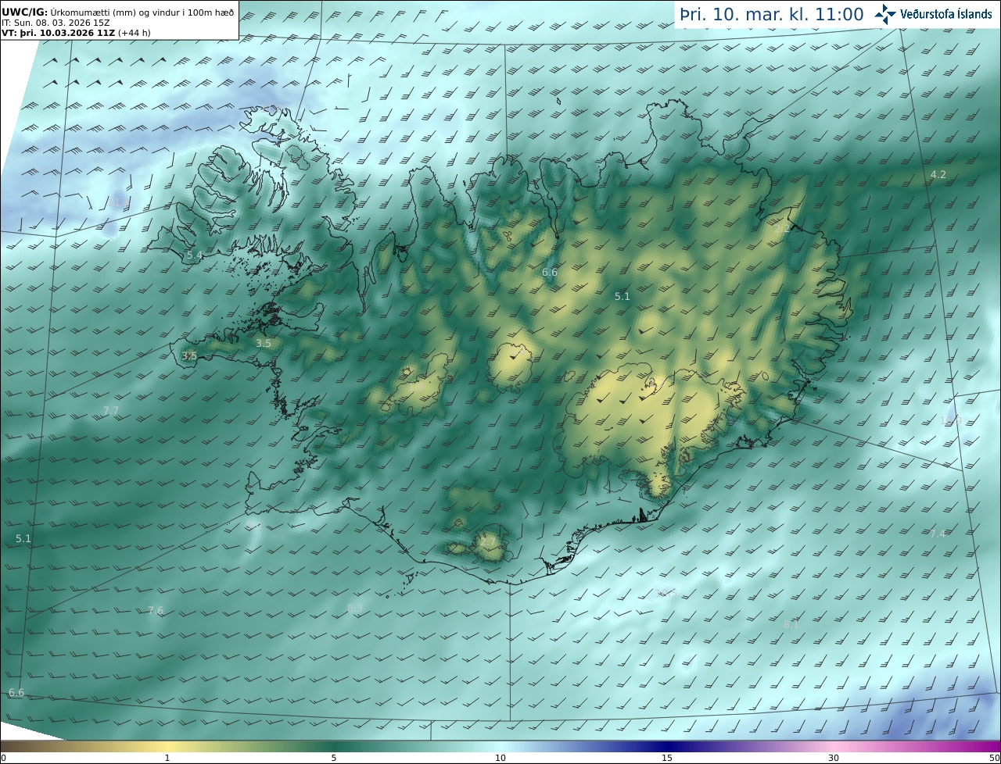Click the 15 tick label on the colorbar
This screenshot has width=1001, height=764.
pyautogui.click(x=667, y=758)
